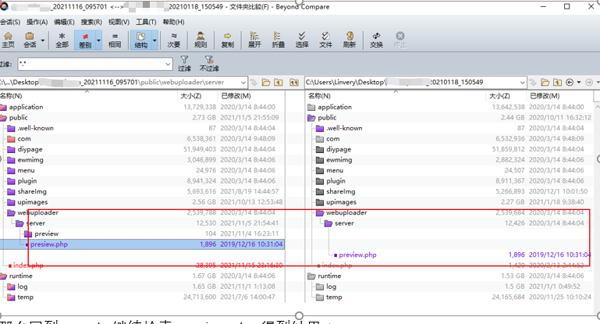This screenshot has width=600, height=324.
Task: Toggle the 结构 folder structure button
Action: pyautogui.click(x=140, y=40)
